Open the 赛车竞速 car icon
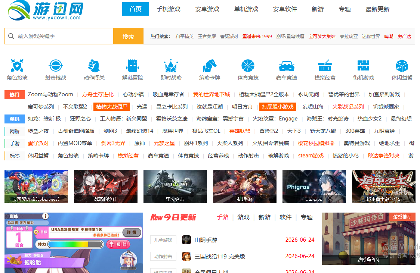The width and height of the screenshot is (420, 273). point(287,66)
